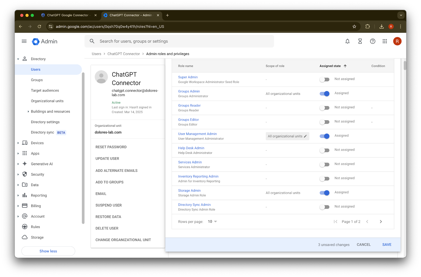Bookmark this page with the star icon
The width and height of the screenshot is (421, 277).
[354, 27]
